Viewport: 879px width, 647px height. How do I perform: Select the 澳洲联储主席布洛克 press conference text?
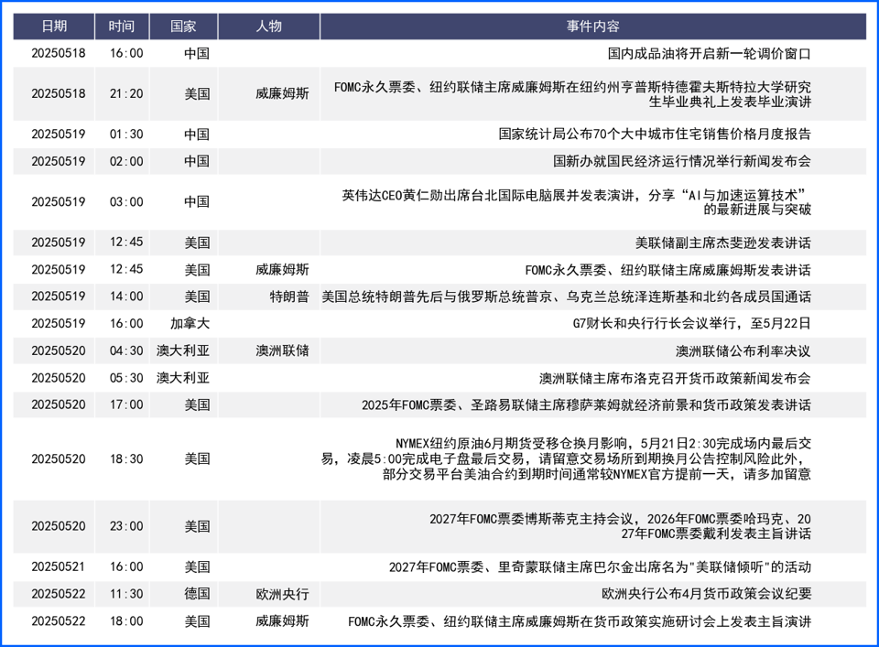point(675,379)
